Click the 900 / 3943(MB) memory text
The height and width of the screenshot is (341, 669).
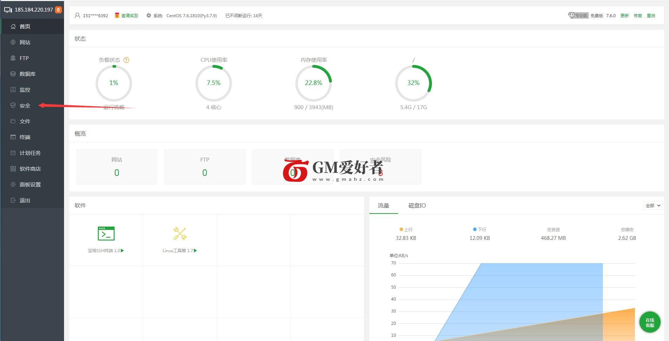[x=314, y=107]
